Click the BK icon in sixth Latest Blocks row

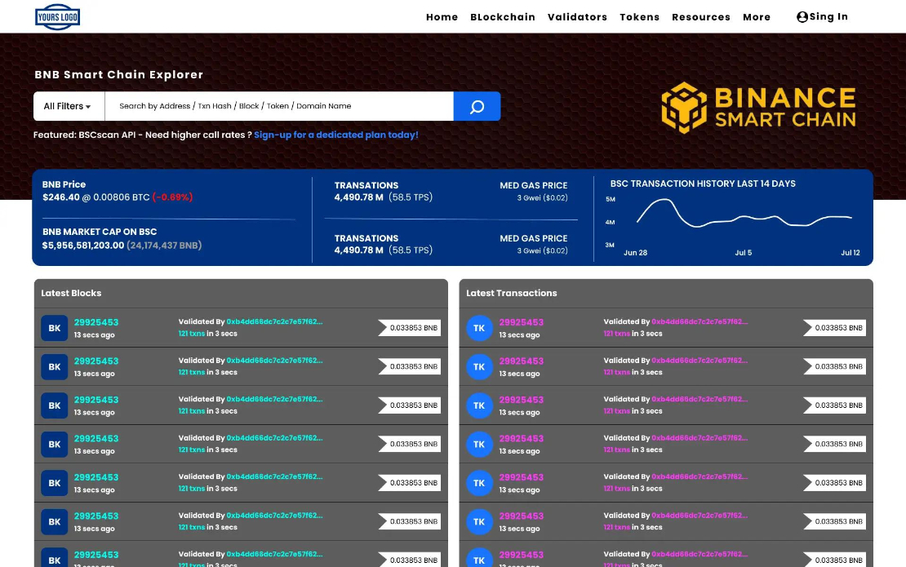(x=55, y=521)
